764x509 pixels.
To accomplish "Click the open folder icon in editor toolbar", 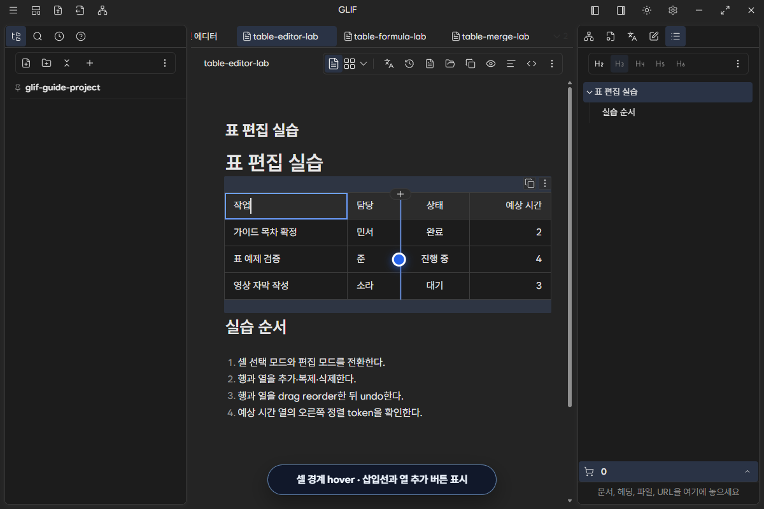I will (x=450, y=64).
